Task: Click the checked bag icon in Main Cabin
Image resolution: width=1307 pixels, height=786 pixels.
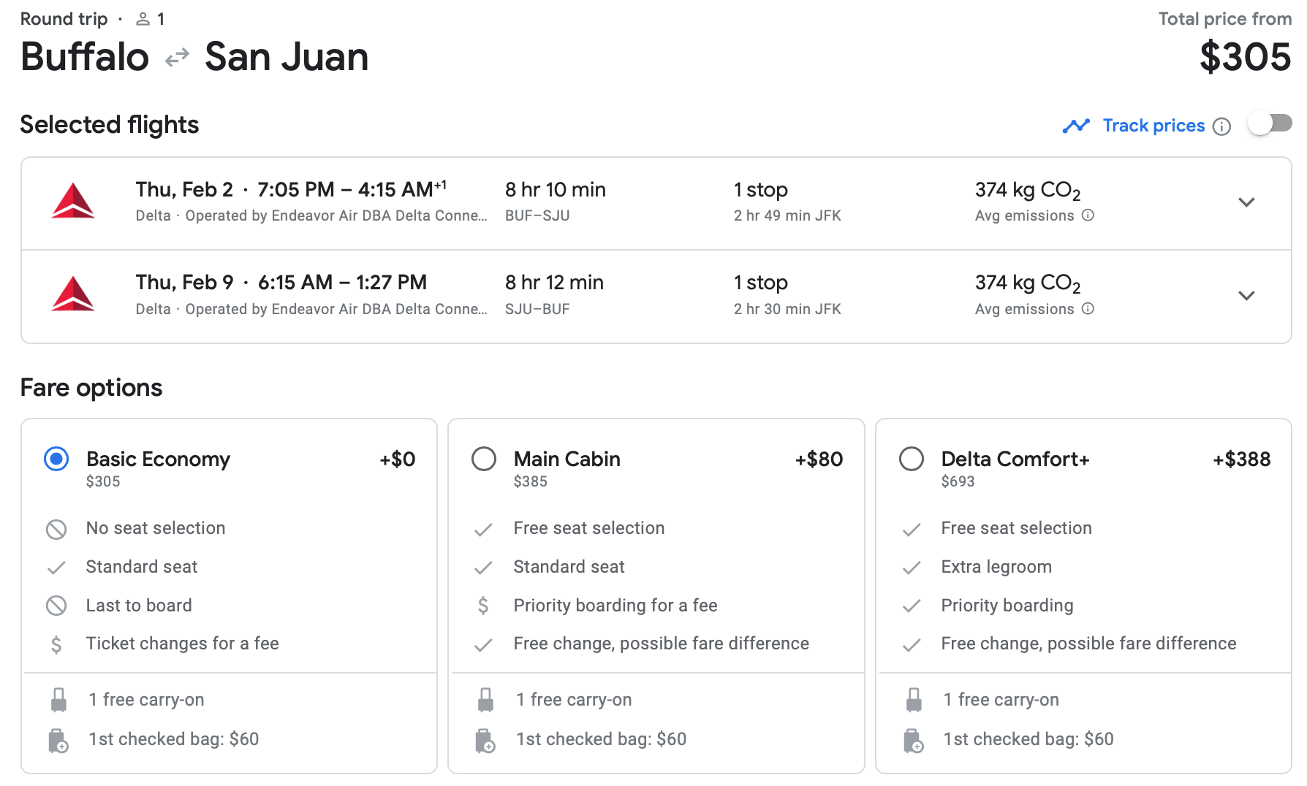Action: [485, 741]
